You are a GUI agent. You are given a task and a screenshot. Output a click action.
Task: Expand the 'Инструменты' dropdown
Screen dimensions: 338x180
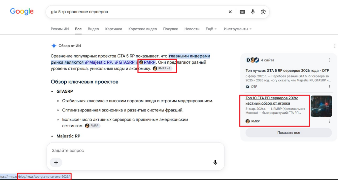(x=238, y=29)
